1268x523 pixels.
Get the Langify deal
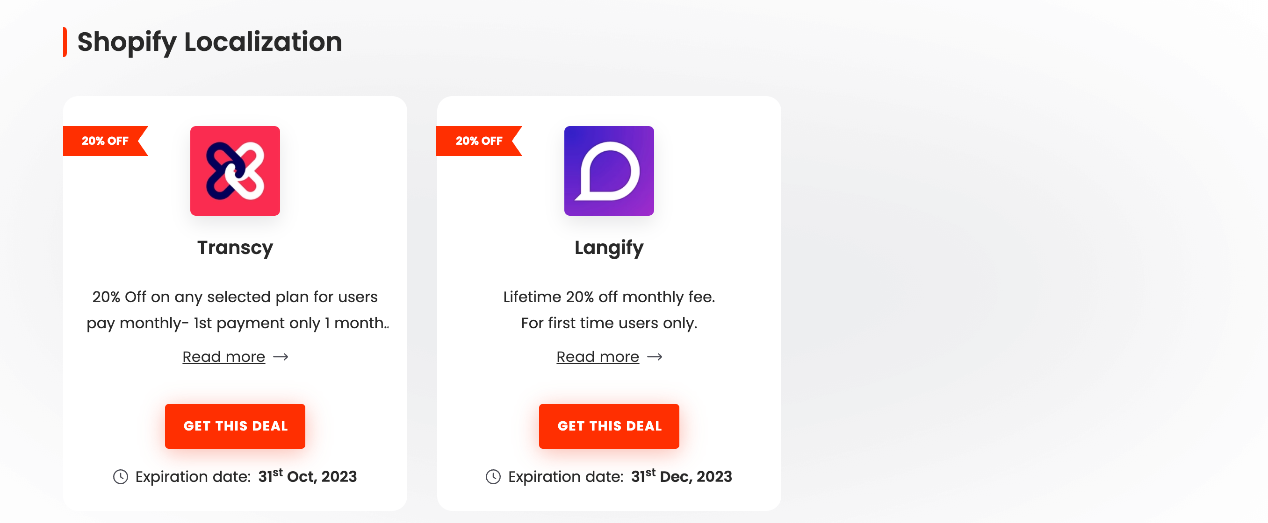609,426
